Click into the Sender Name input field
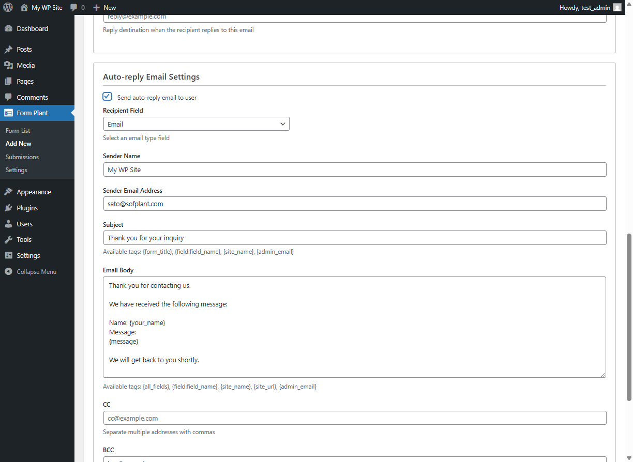 (x=355, y=170)
